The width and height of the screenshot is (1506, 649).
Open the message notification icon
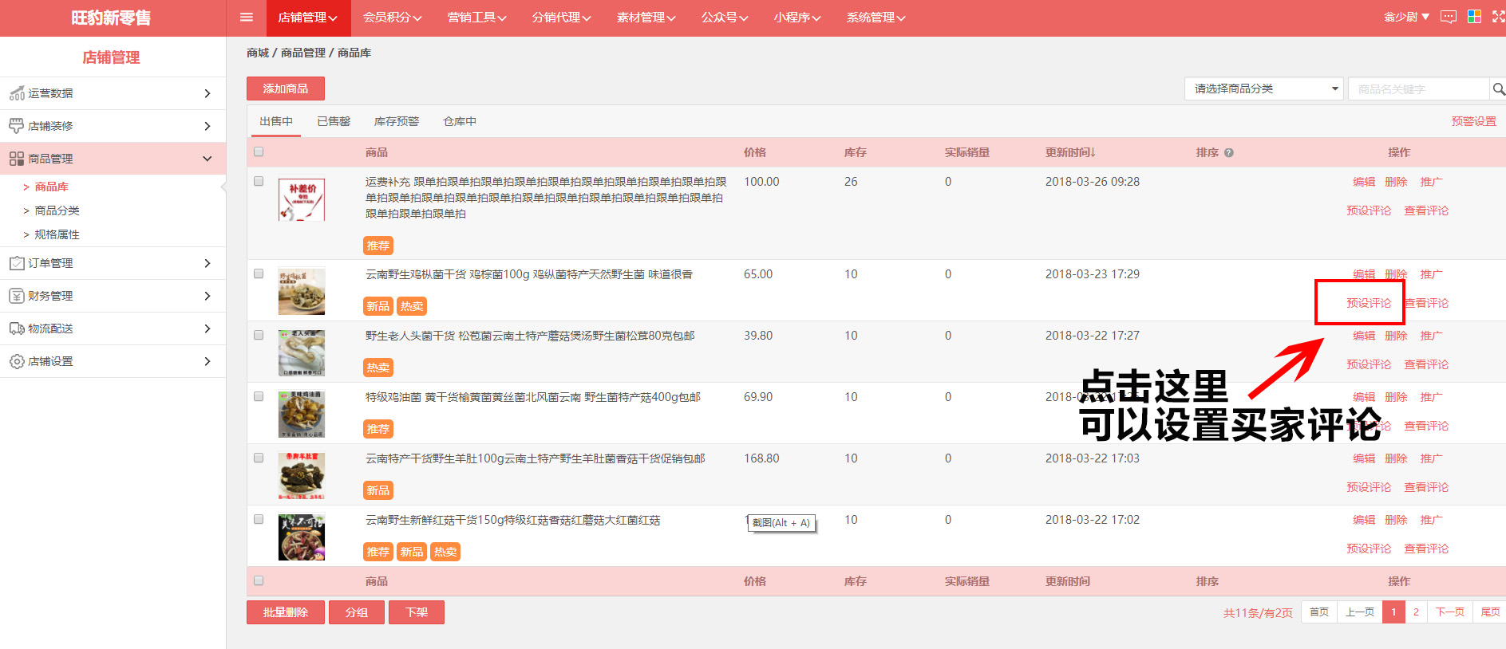click(x=1448, y=17)
